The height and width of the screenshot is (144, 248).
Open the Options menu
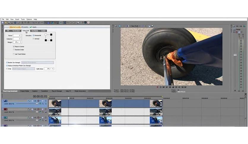[x=29, y=19]
